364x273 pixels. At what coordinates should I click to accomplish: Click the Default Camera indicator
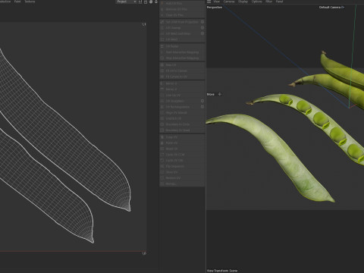click(x=331, y=8)
